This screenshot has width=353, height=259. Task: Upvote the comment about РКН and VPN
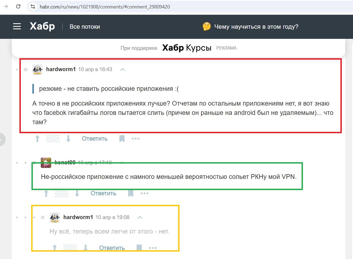click(46, 193)
